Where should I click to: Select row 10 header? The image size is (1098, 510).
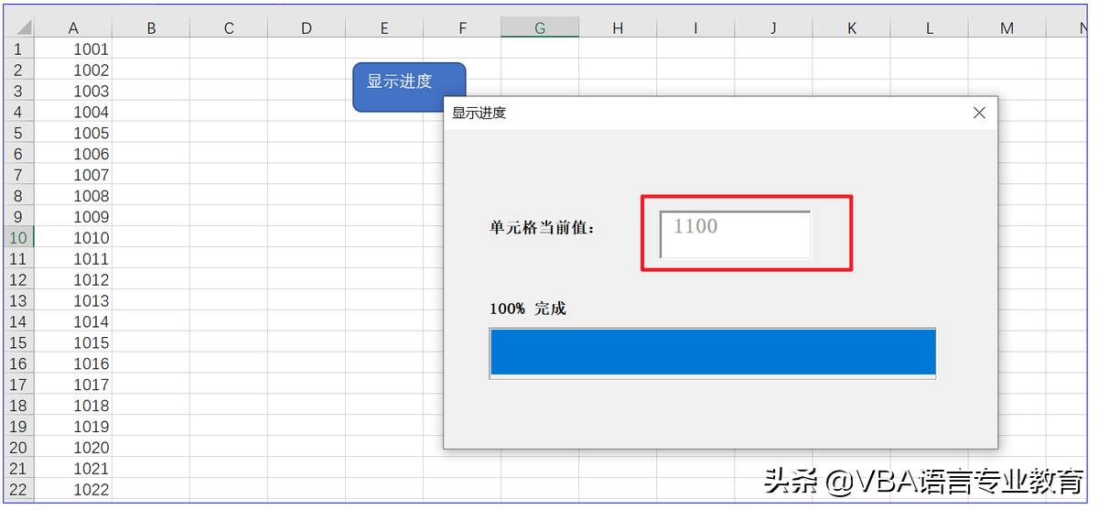coord(19,238)
